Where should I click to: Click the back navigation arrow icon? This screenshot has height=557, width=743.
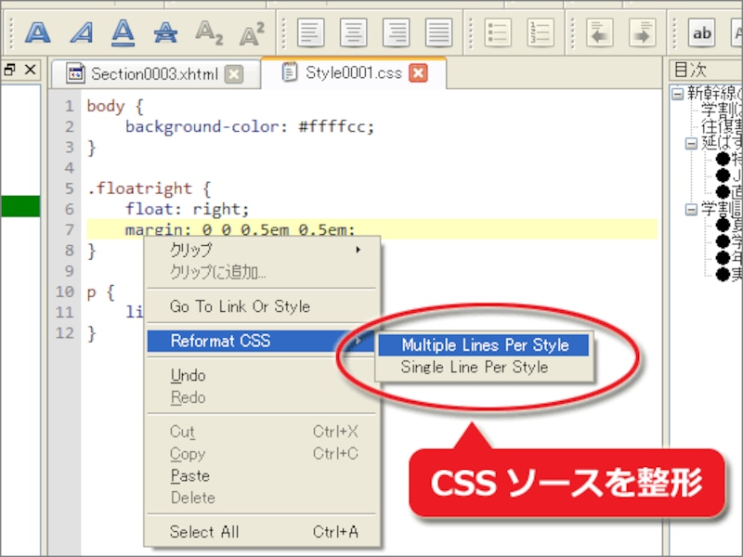(598, 31)
